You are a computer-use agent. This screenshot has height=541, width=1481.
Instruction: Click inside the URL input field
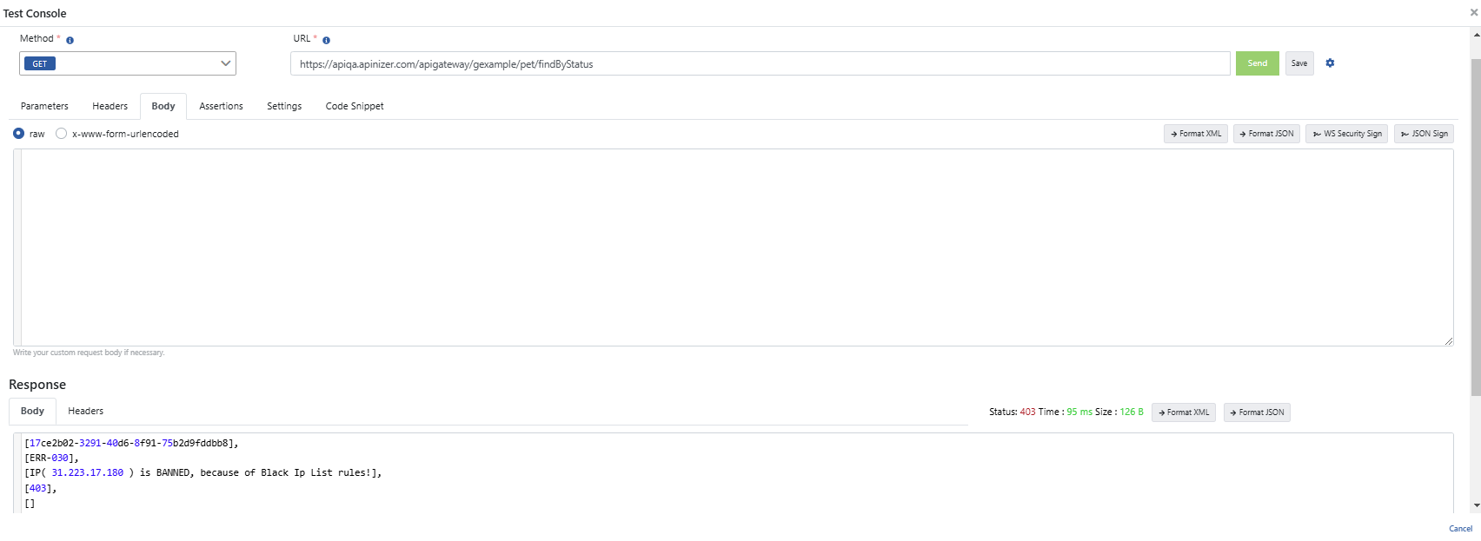(x=760, y=63)
